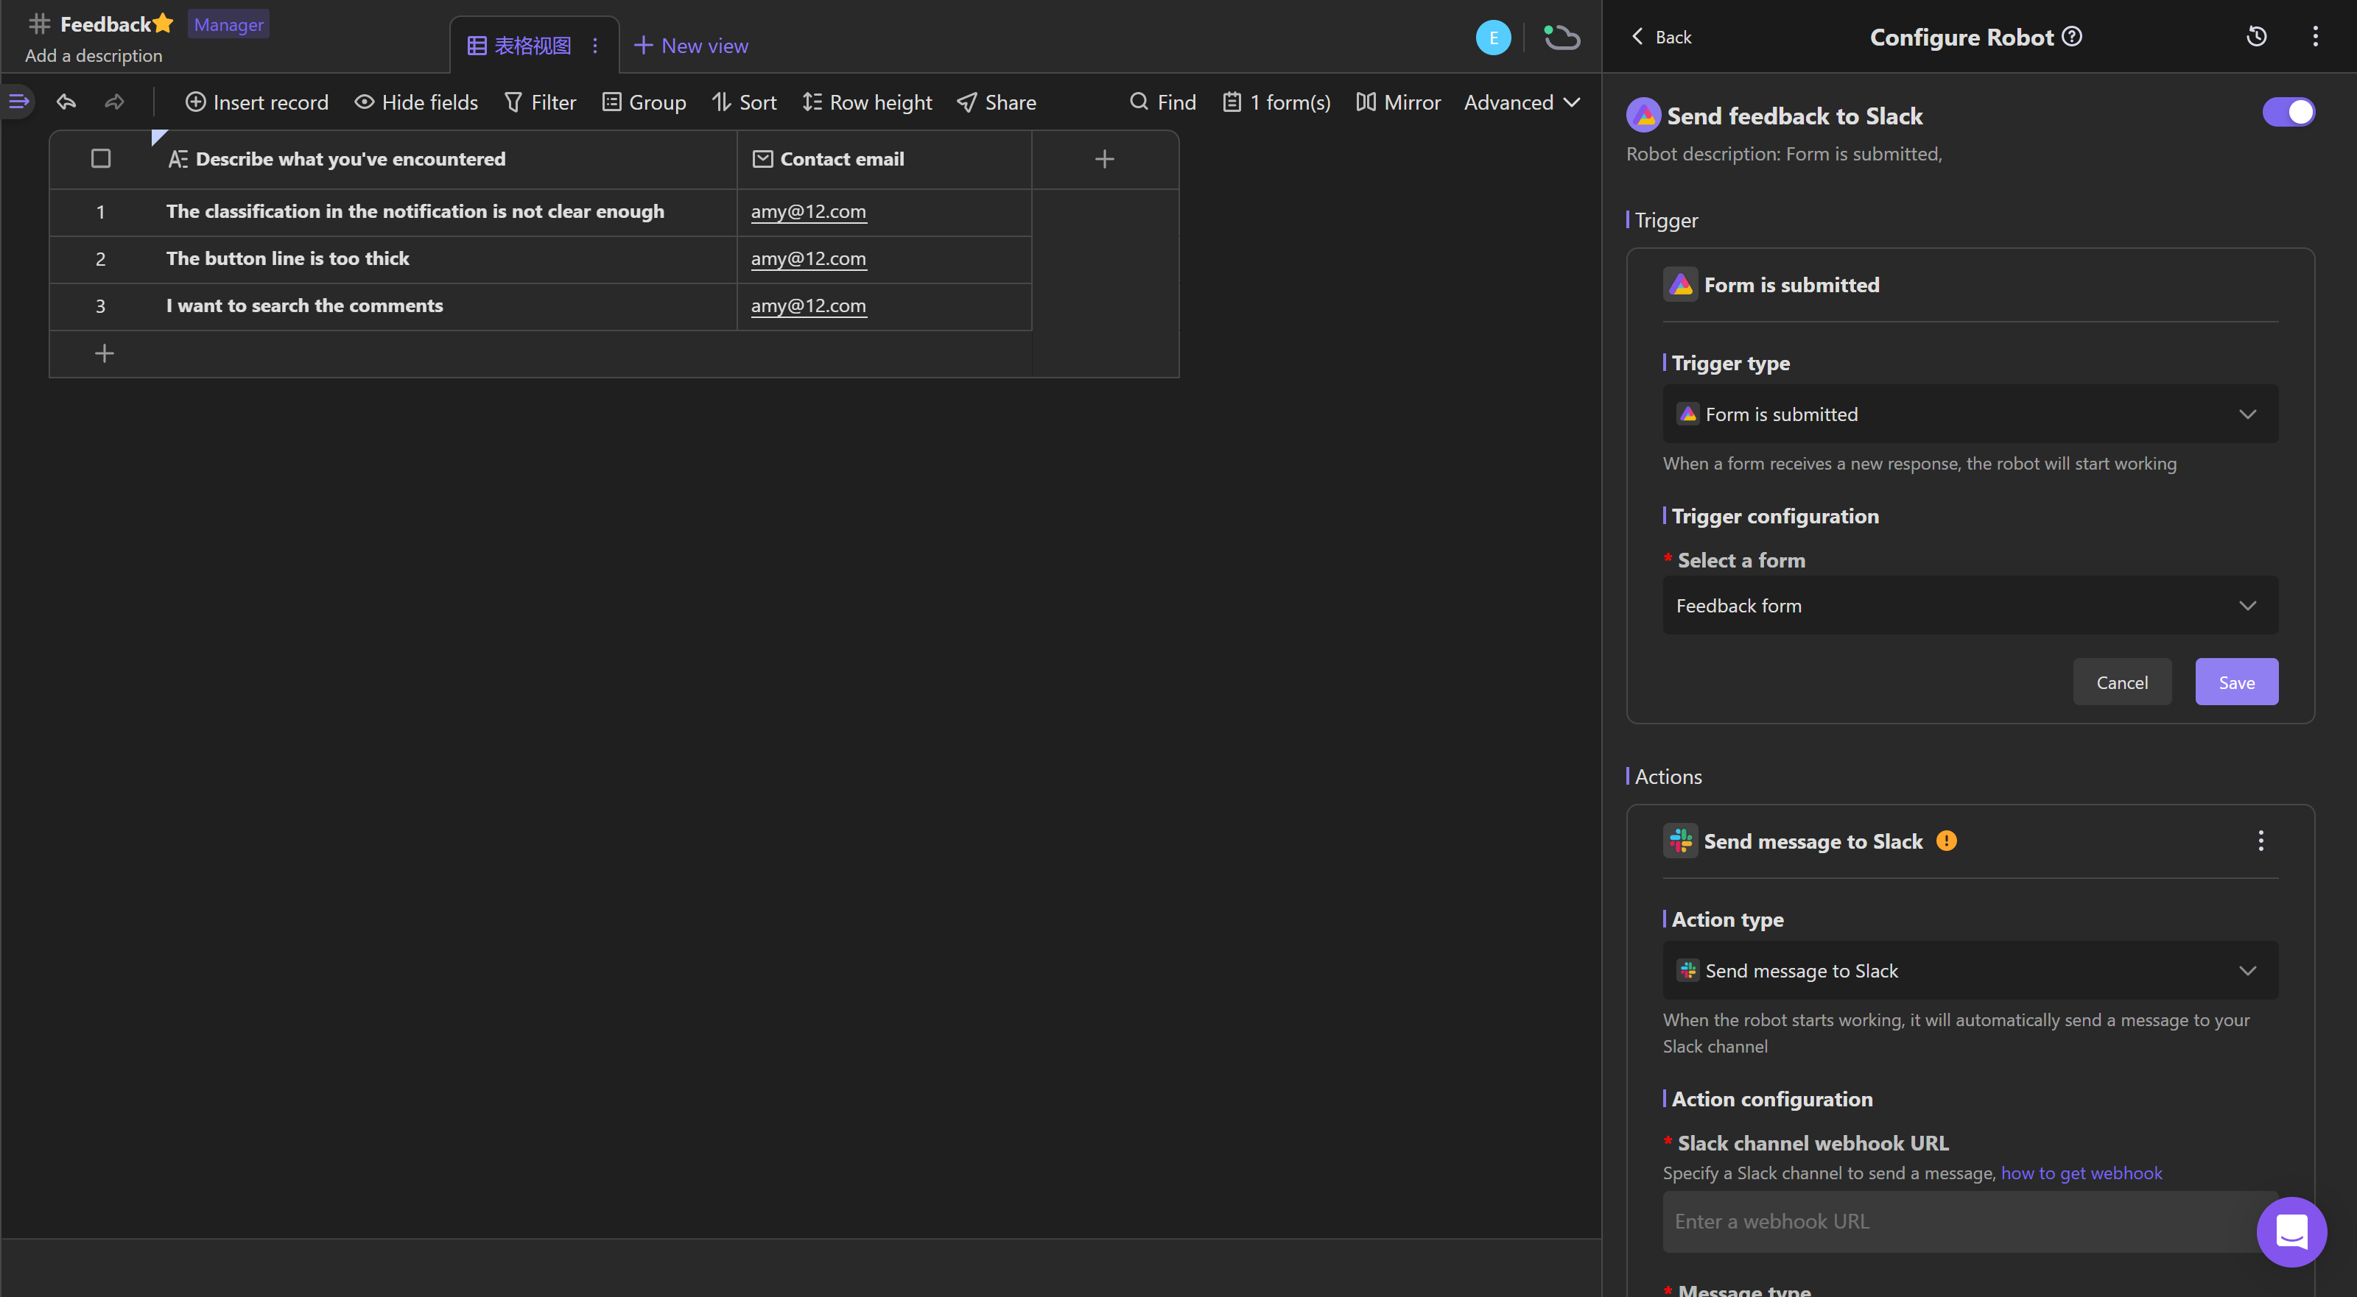Click the Share toolbar button
Viewport: 2357px width, 1297px height.
pyautogui.click(x=997, y=102)
